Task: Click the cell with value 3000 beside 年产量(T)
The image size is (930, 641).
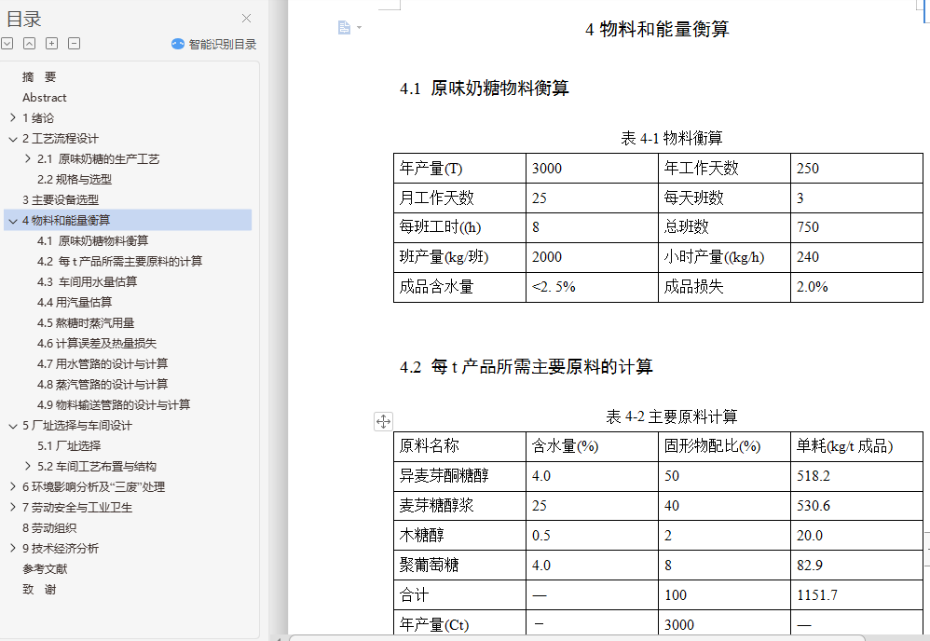Action: [592, 169]
